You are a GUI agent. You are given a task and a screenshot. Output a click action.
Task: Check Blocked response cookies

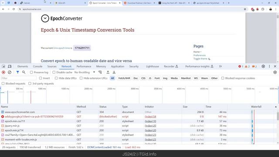(223, 78)
